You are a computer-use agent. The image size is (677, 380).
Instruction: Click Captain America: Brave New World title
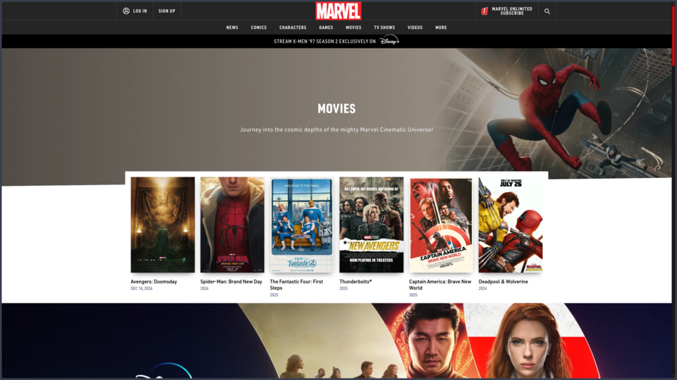[440, 285]
